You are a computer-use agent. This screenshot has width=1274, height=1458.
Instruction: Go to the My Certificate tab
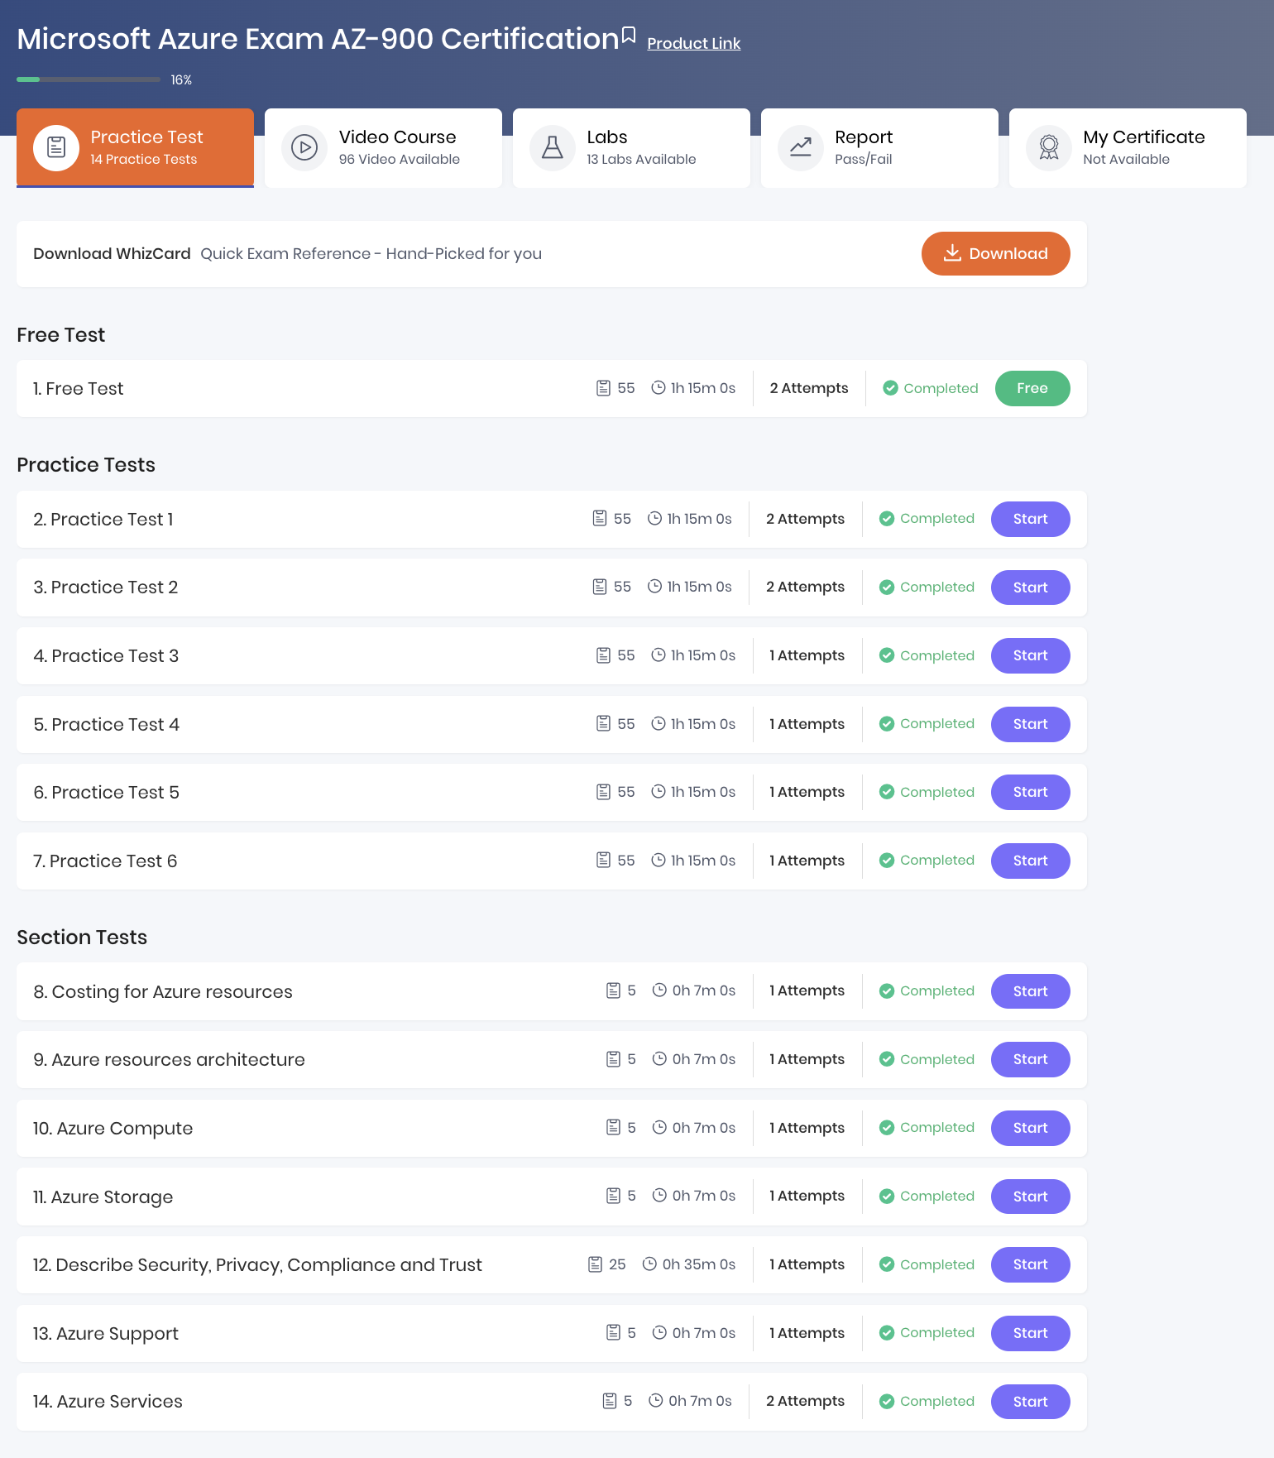[1128, 147]
